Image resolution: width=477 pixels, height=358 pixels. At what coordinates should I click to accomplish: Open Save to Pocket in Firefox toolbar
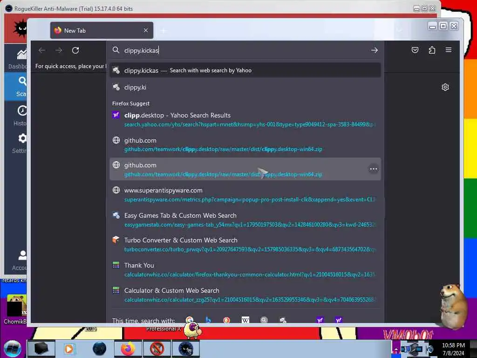pos(415,50)
